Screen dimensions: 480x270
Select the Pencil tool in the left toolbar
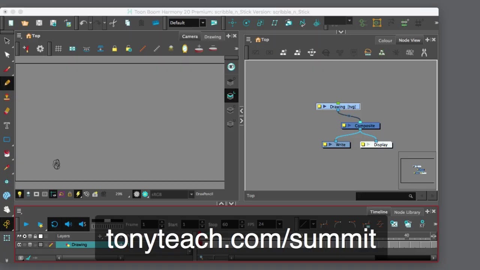coord(7,83)
